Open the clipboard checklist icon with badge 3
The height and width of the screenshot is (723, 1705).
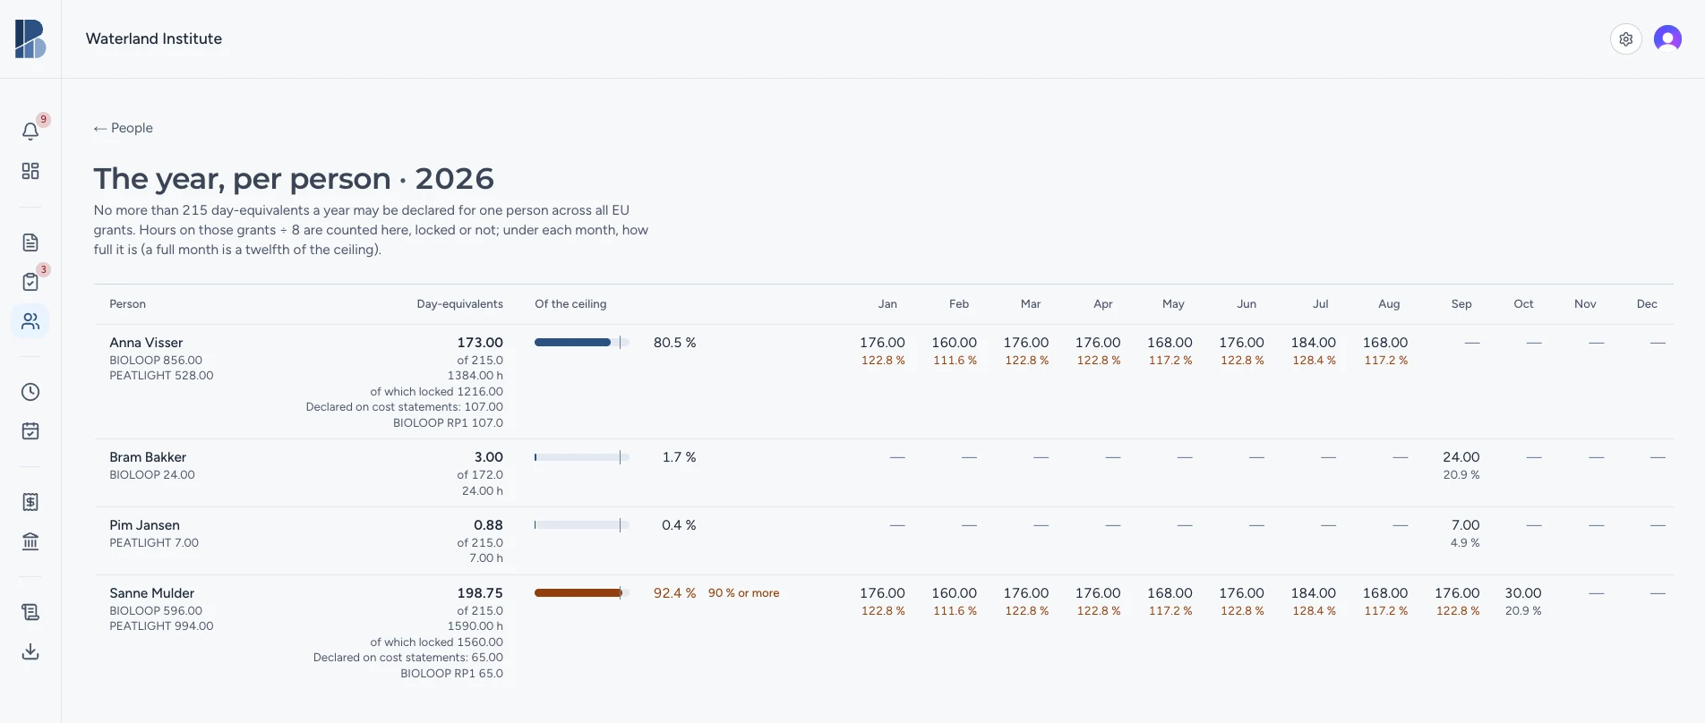point(30,282)
